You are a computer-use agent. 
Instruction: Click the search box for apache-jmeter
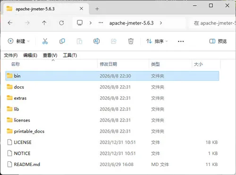(x=212, y=23)
